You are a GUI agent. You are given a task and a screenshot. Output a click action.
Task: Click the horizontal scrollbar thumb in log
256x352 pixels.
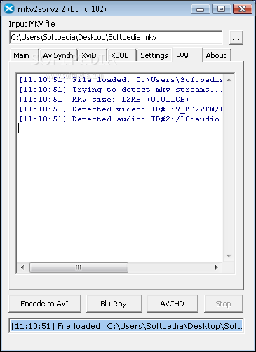tap(79, 267)
